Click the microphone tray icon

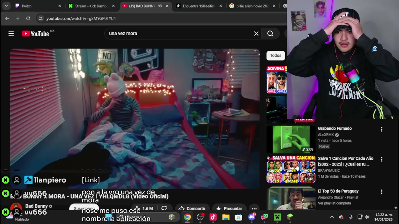coord(351,217)
